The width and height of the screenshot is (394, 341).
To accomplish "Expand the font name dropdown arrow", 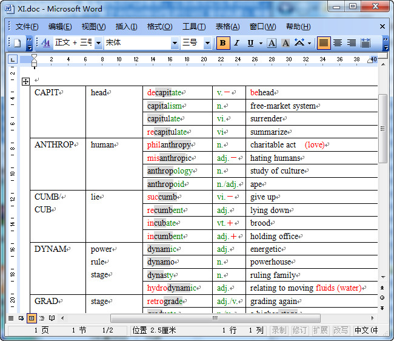I will (x=175, y=43).
